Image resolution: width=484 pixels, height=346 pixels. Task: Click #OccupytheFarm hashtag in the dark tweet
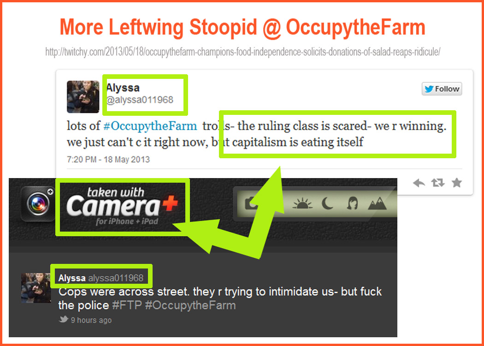pyautogui.click(x=190, y=305)
